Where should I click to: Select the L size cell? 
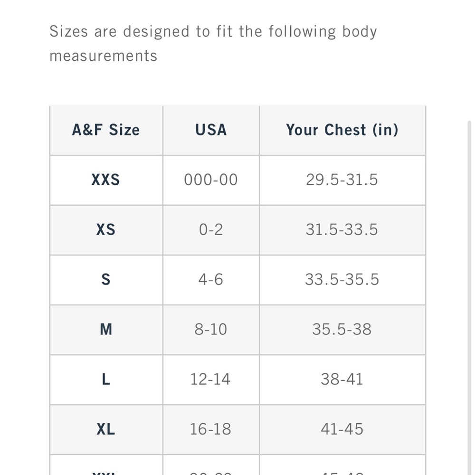[106, 380]
